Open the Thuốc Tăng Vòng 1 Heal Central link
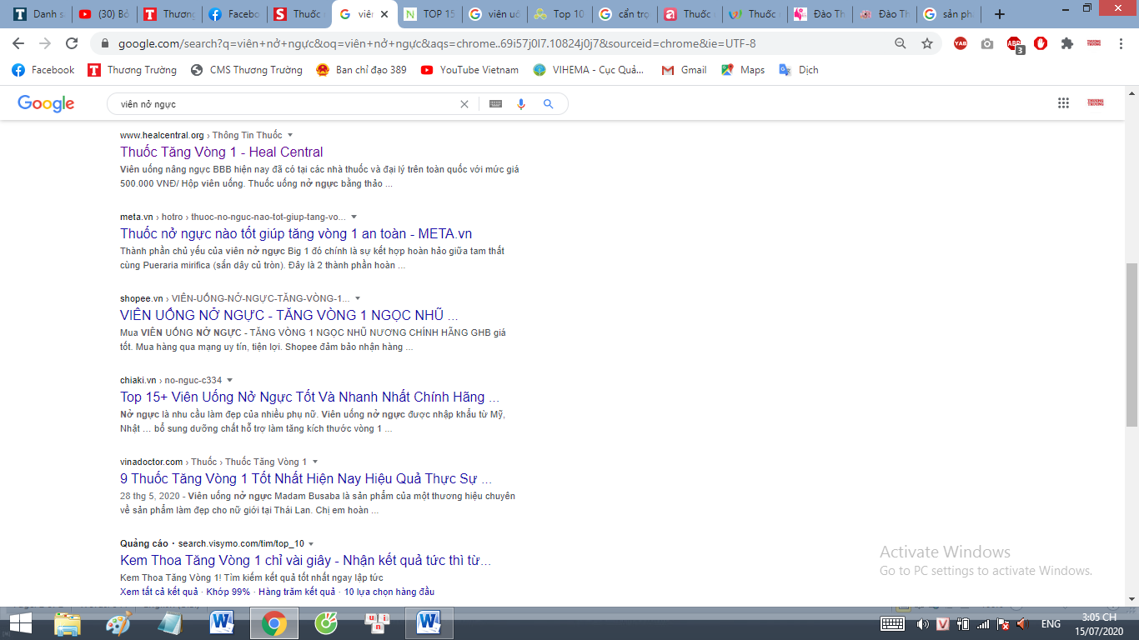 pyautogui.click(x=221, y=152)
